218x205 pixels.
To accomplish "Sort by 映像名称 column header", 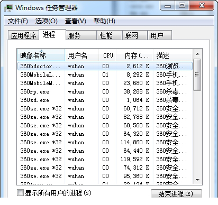I will [41, 55].
